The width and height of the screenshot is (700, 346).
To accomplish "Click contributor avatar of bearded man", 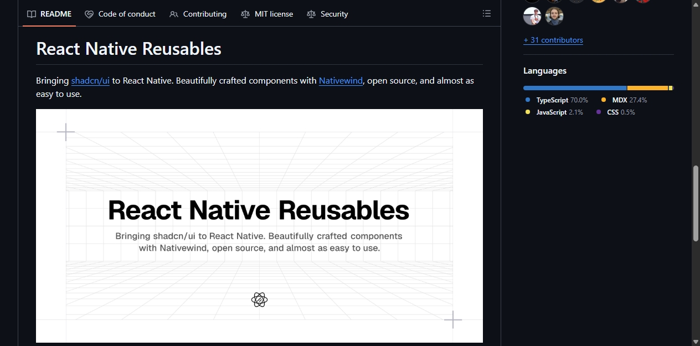I will (x=554, y=16).
